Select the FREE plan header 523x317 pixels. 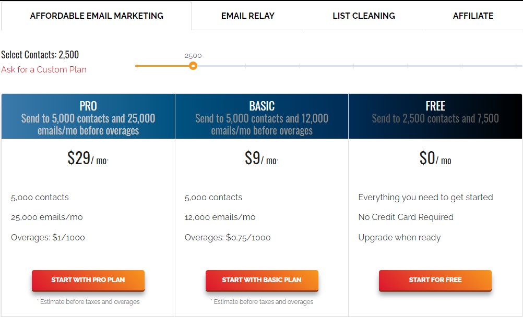[435, 116]
